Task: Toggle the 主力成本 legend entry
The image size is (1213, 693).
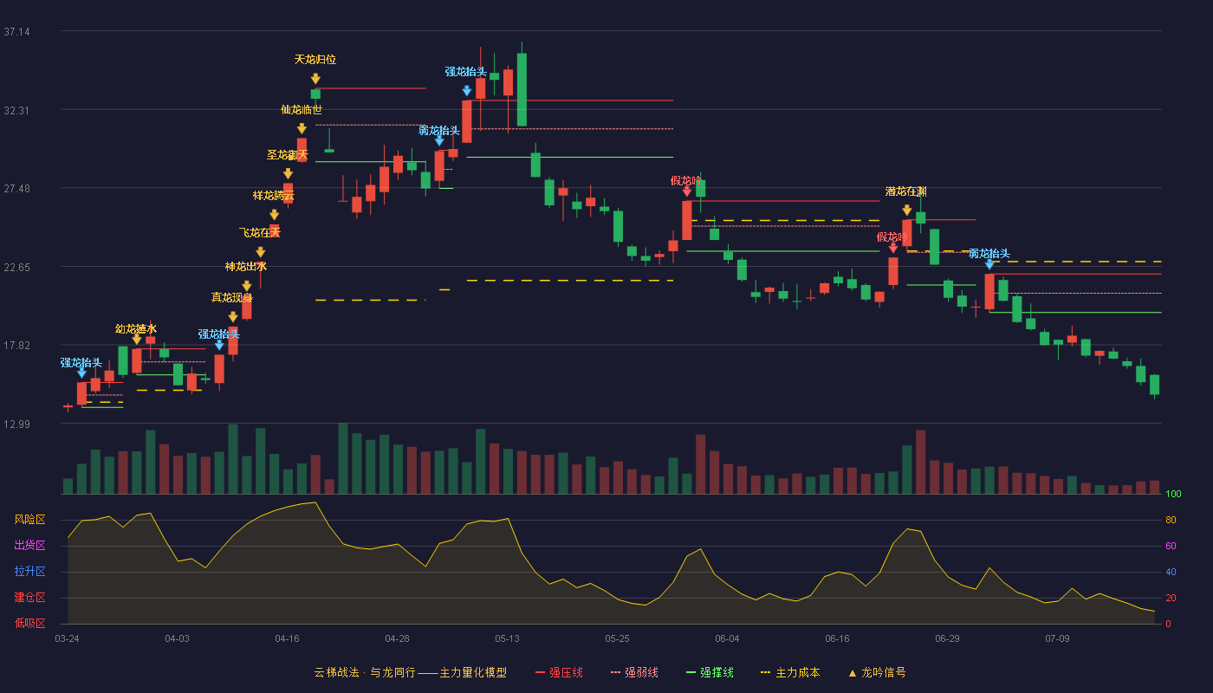Action: tap(790, 672)
